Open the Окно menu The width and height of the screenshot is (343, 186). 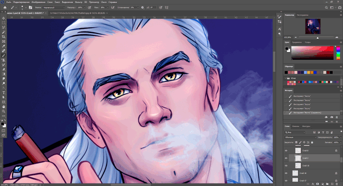click(x=104, y=2)
